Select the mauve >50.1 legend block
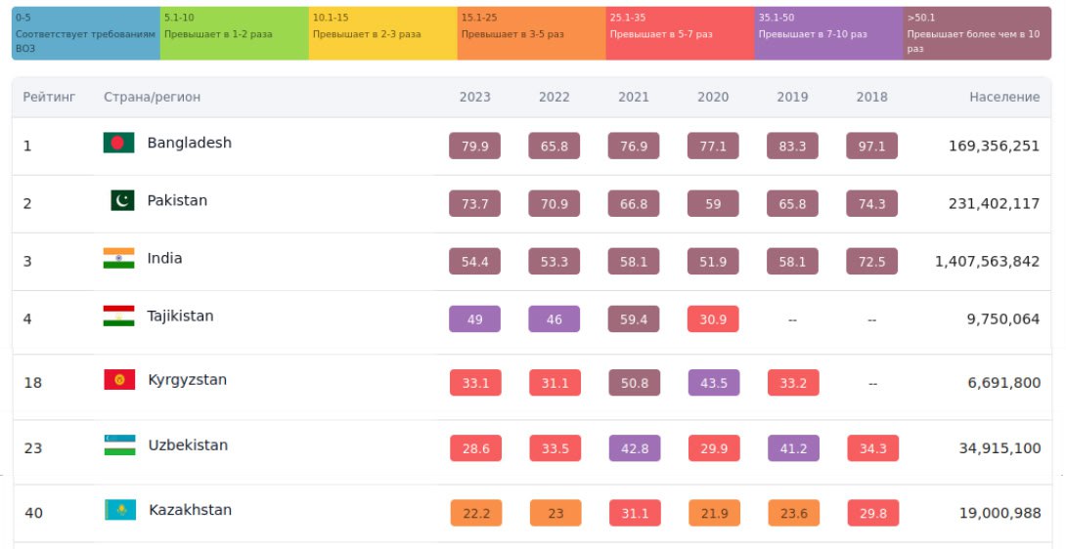Viewport: 1066px width, 549px height. pyautogui.click(x=977, y=33)
